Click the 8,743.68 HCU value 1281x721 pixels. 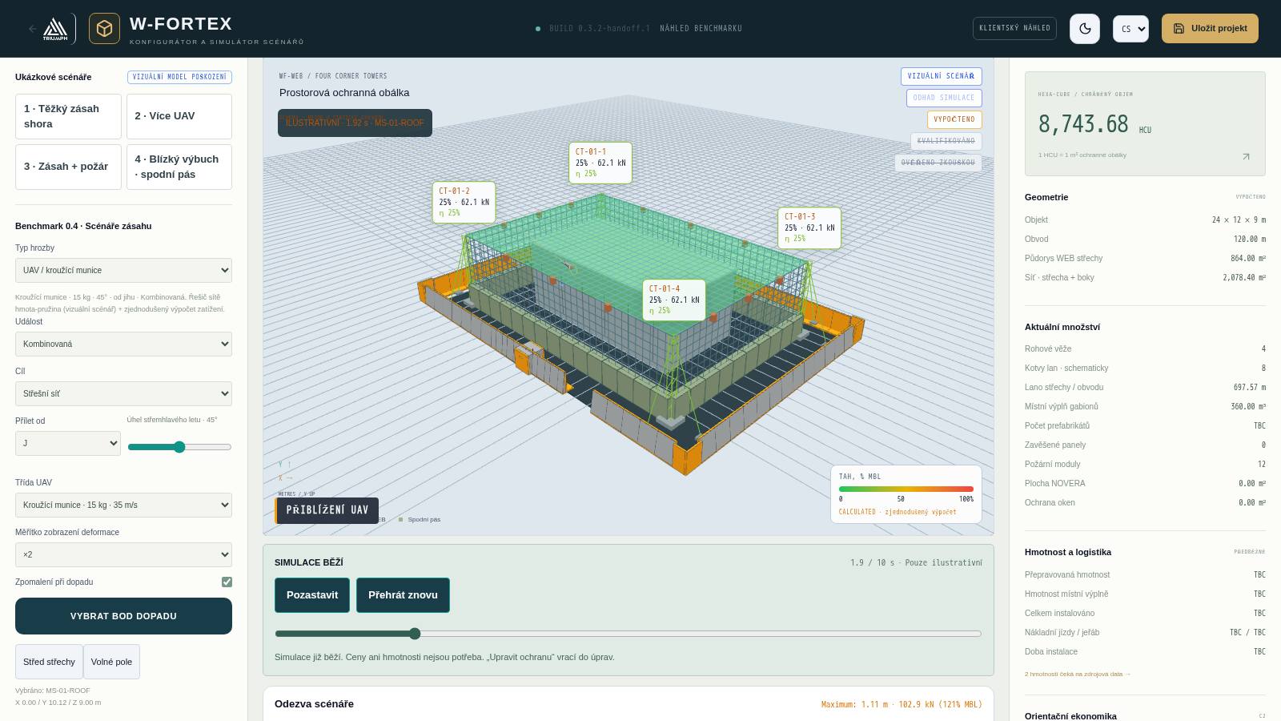click(1083, 124)
